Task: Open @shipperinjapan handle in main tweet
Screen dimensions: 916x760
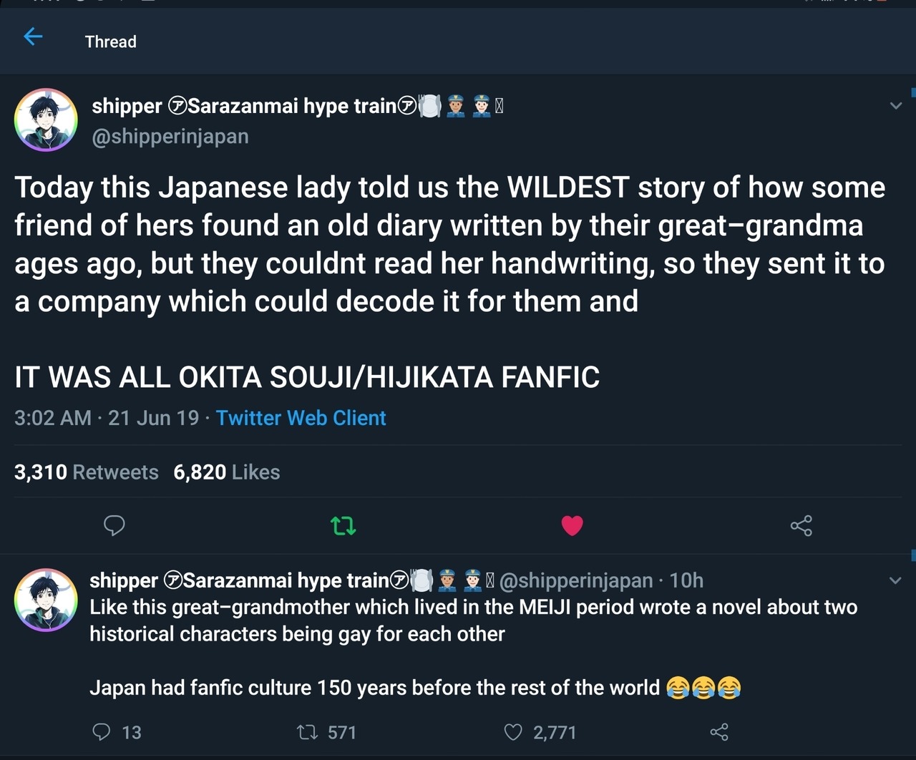Action: pos(170,136)
